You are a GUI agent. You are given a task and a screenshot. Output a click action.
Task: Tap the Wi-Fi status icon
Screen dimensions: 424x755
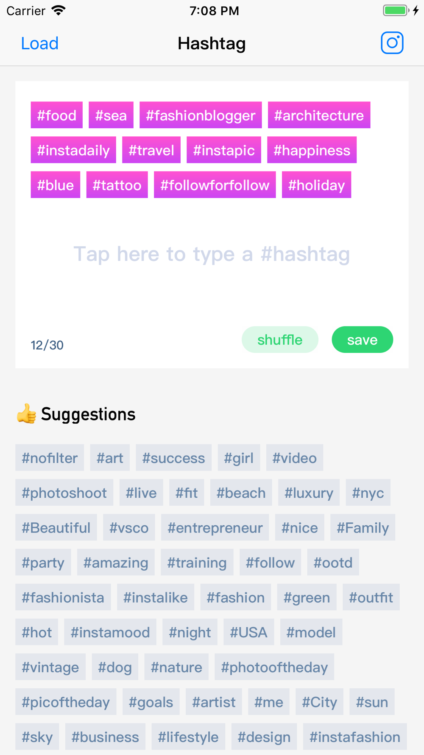[x=59, y=11]
